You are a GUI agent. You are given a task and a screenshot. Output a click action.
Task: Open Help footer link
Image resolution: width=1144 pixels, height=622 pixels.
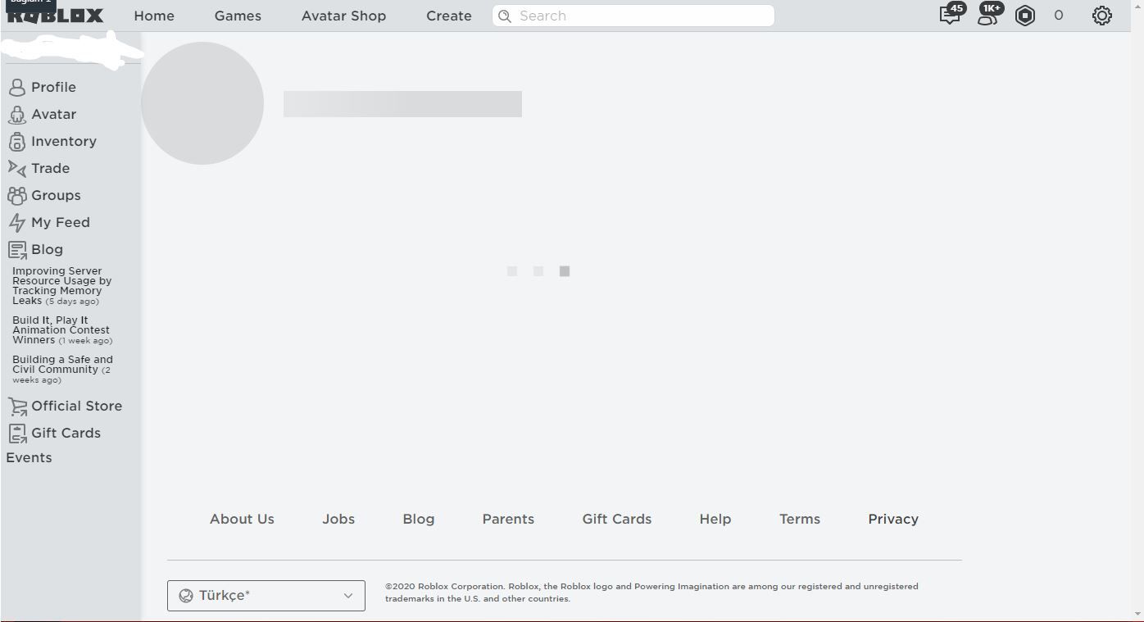click(x=715, y=519)
